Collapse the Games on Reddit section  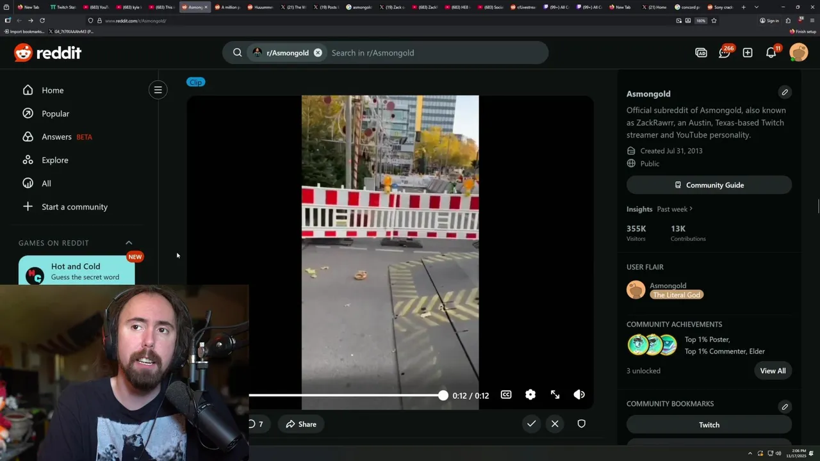tap(129, 243)
